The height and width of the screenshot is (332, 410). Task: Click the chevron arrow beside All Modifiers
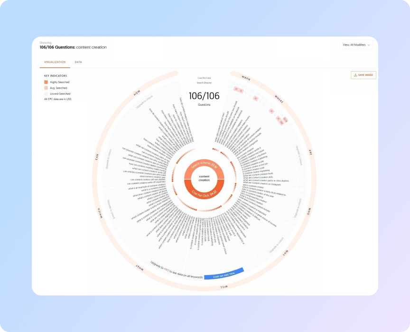(369, 45)
